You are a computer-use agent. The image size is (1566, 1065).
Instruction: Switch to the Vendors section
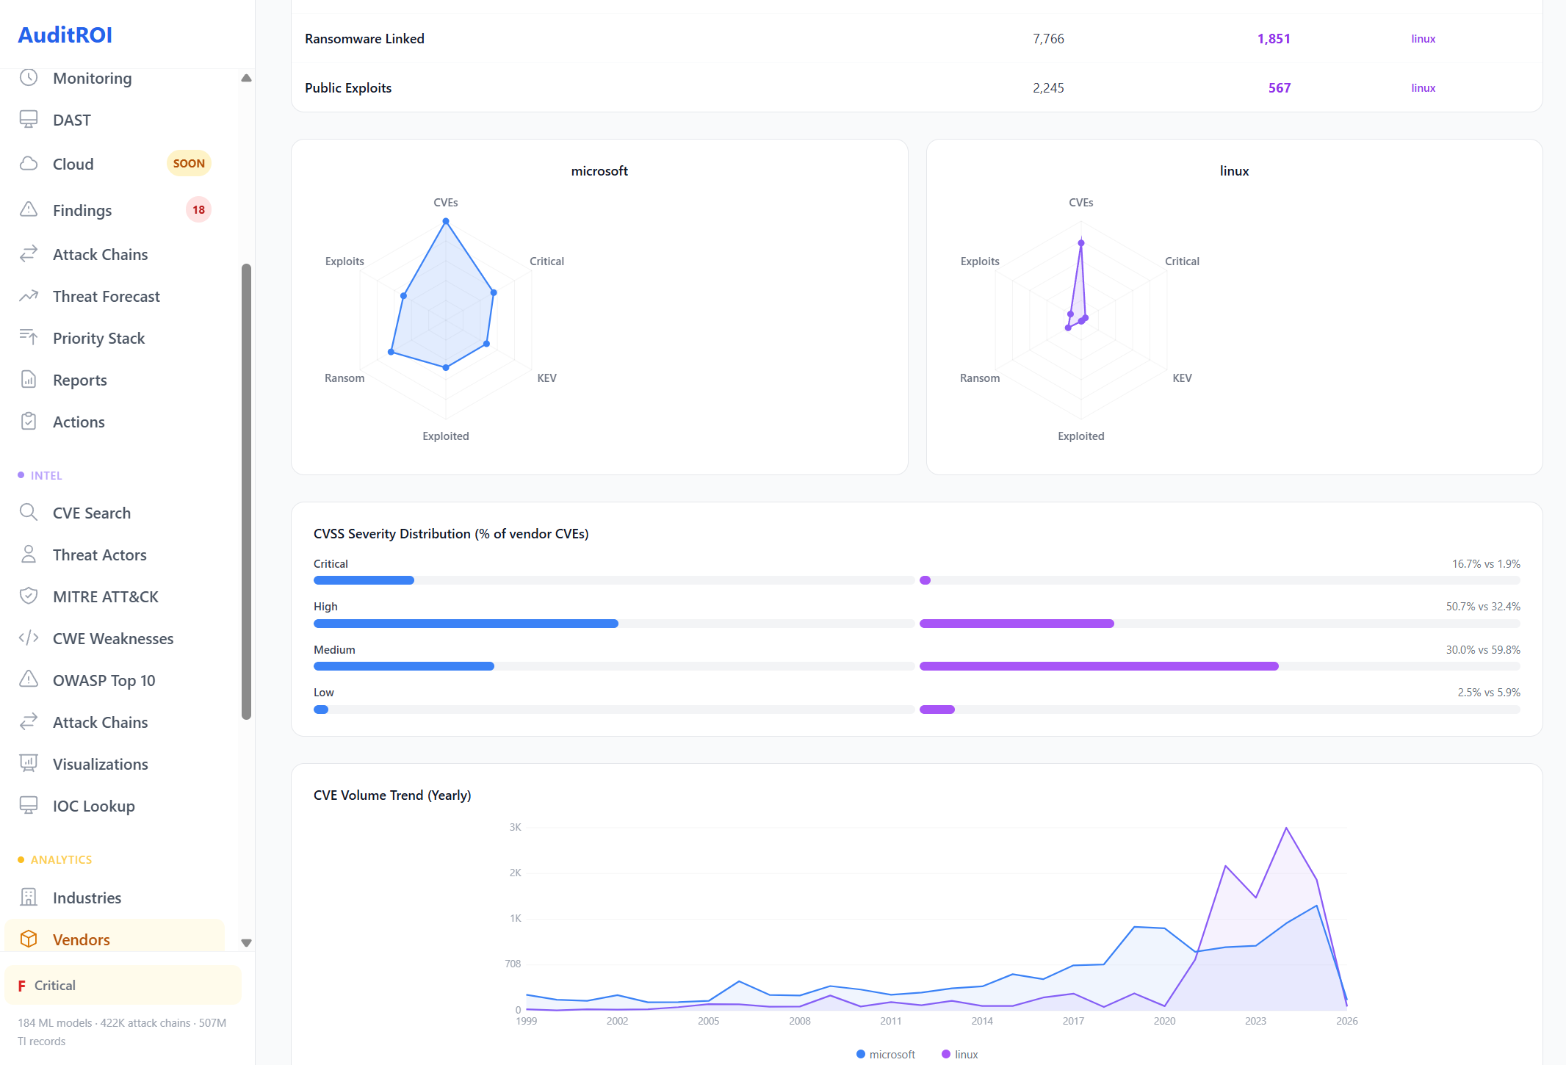click(x=81, y=939)
